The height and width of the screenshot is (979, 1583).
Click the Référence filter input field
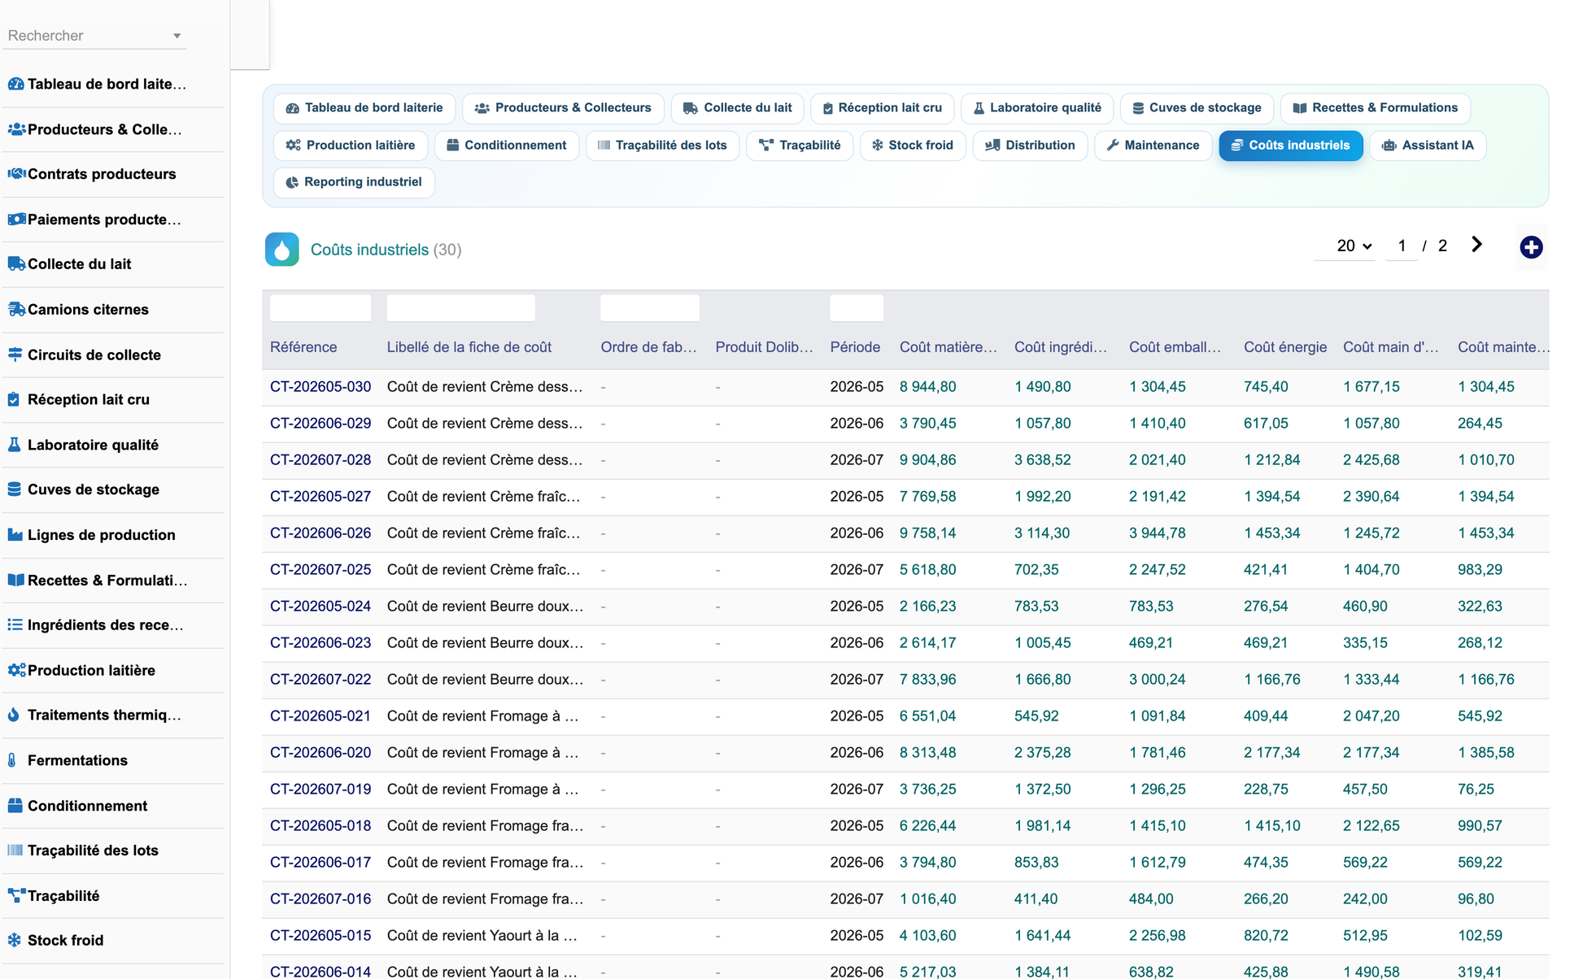pos(321,308)
